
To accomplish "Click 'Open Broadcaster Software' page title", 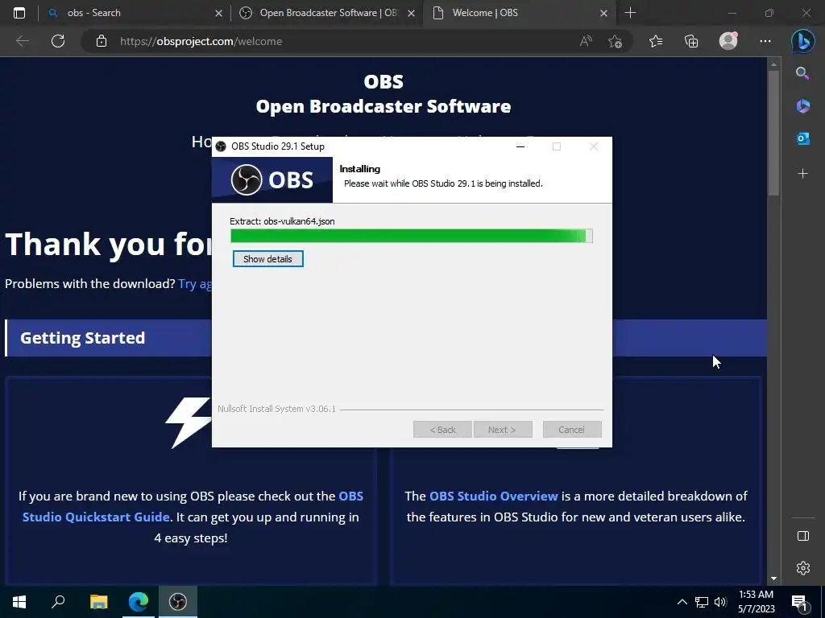I will 383,106.
